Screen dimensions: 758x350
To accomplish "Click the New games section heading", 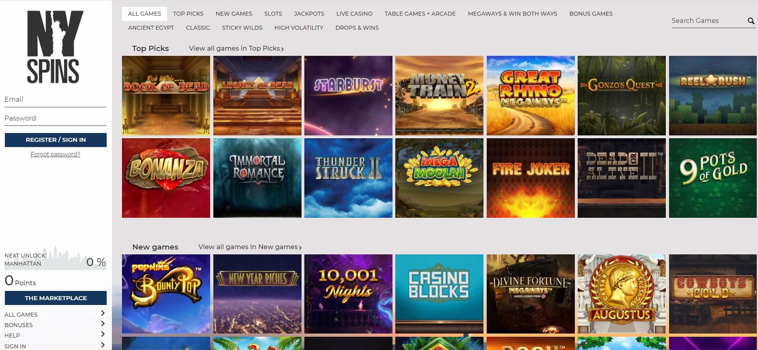I will (x=155, y=247).
